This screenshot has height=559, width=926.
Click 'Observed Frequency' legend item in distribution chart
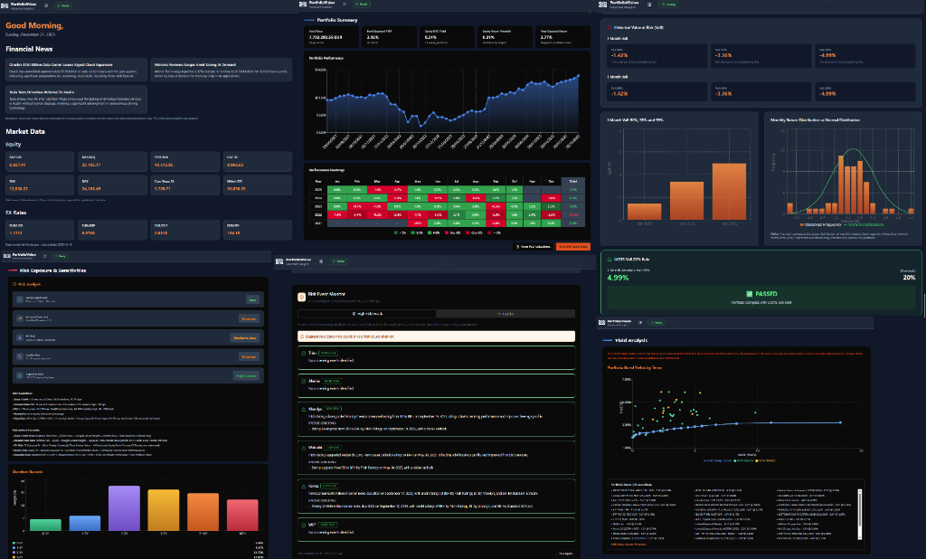pos(821,224)
